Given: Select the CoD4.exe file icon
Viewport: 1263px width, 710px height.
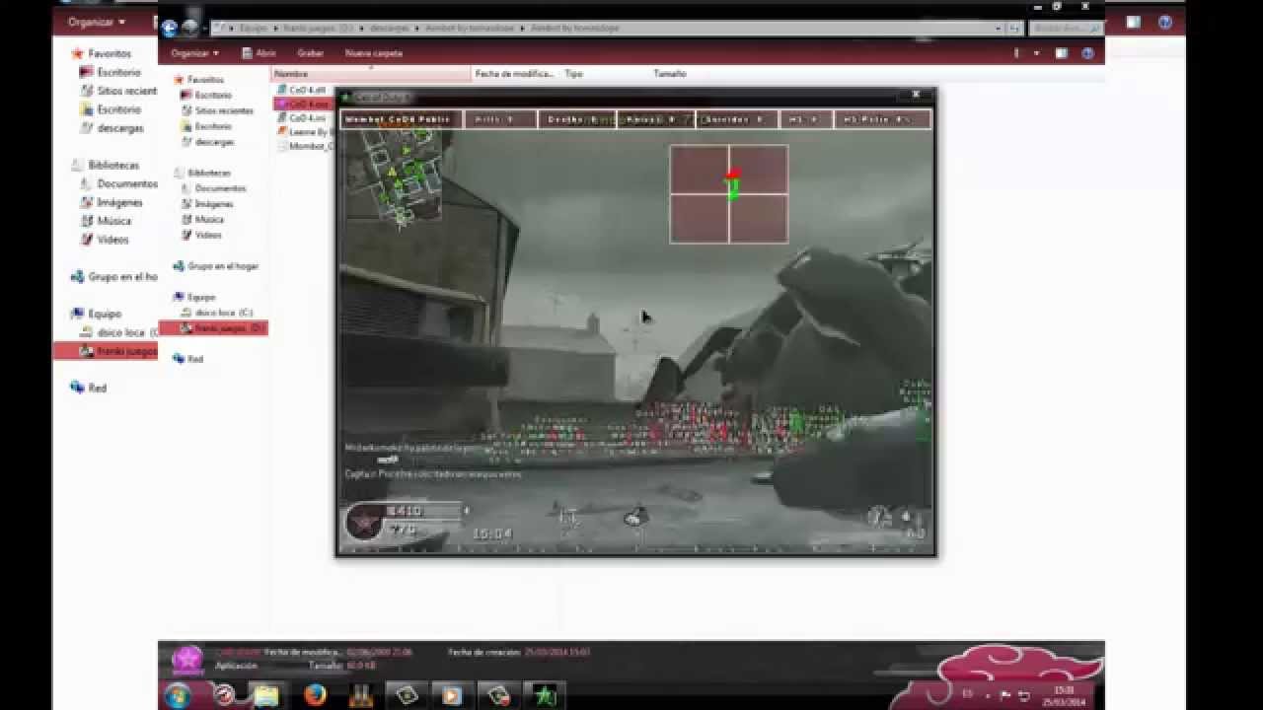Looking at the screenshot, I should 282,104.
